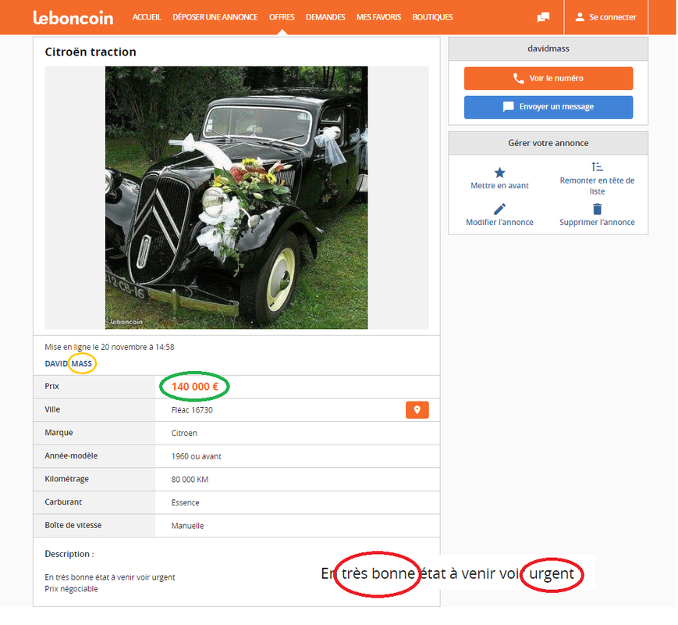This screenshot has width=678, height=625.
Task: Click the Voir le numéro button
Action: click(548, 78)
